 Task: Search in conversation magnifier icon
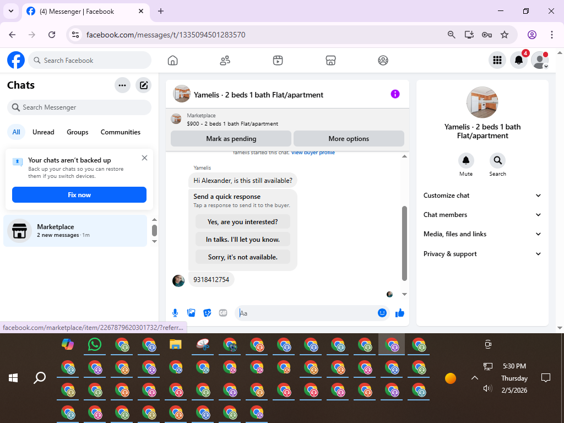(x=497, y=160)
